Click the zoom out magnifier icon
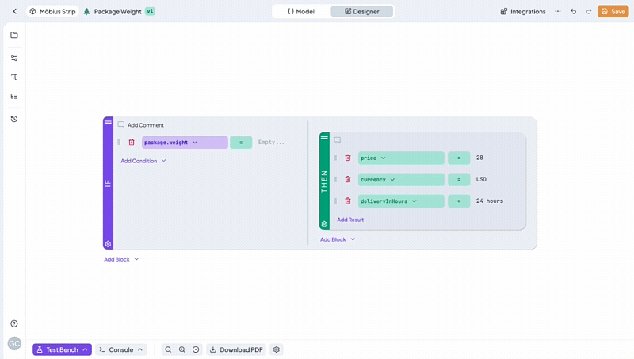Viewport: 634px width, 359px height. tap(168, 349)
